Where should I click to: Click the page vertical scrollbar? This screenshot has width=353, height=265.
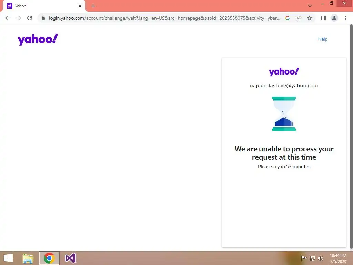351,137
